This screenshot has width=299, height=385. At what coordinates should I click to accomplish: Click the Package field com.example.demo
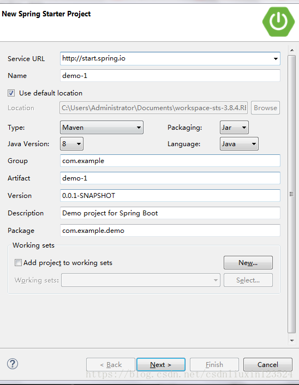[170, 231]
